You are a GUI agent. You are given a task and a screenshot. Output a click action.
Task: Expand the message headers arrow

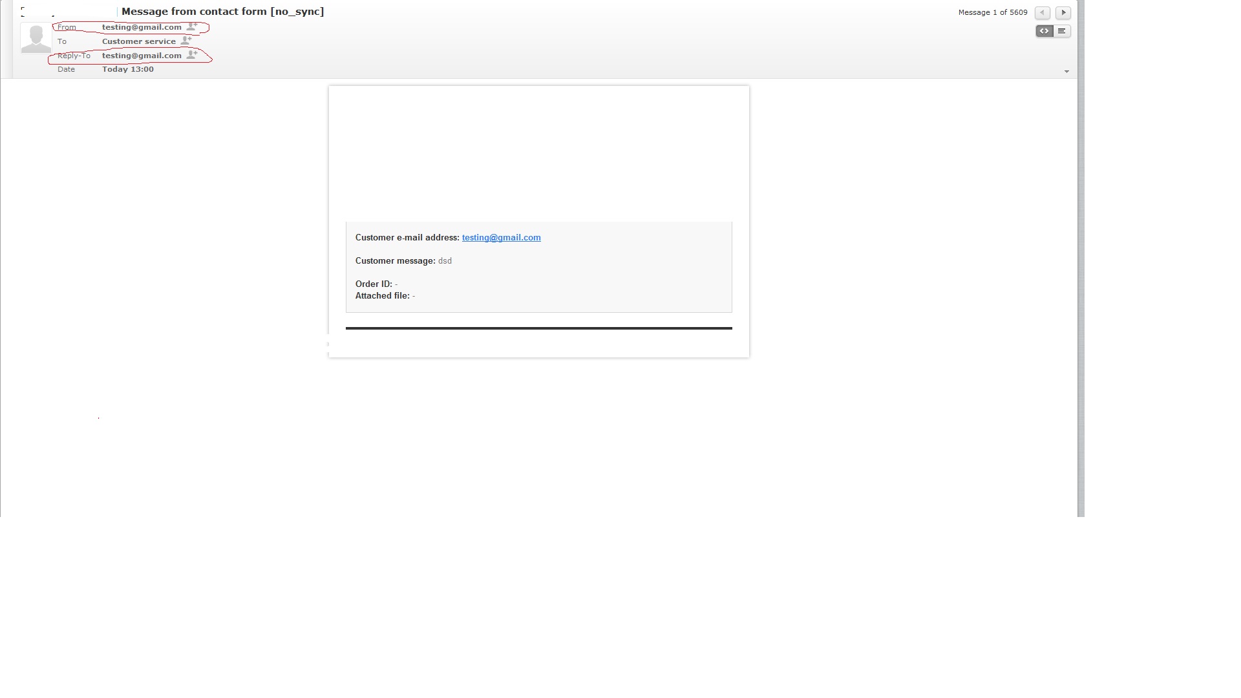coord(1066,72)
